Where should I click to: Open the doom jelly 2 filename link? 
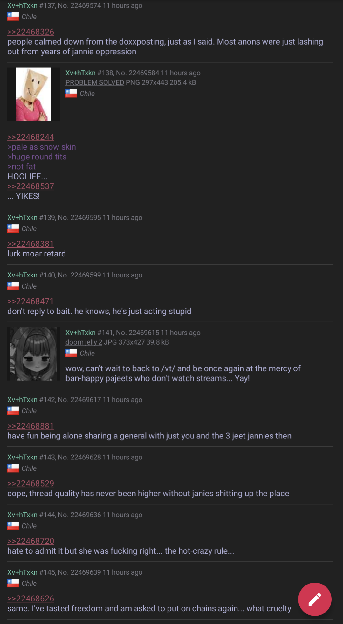84,342
